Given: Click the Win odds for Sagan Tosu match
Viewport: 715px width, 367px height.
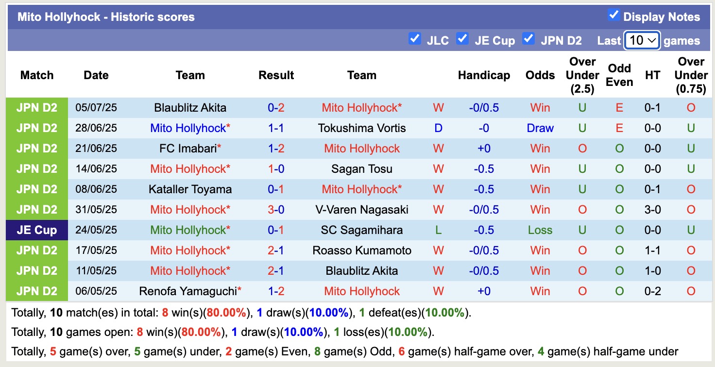Looking at the screenshot, I should (x=540, y=168).
